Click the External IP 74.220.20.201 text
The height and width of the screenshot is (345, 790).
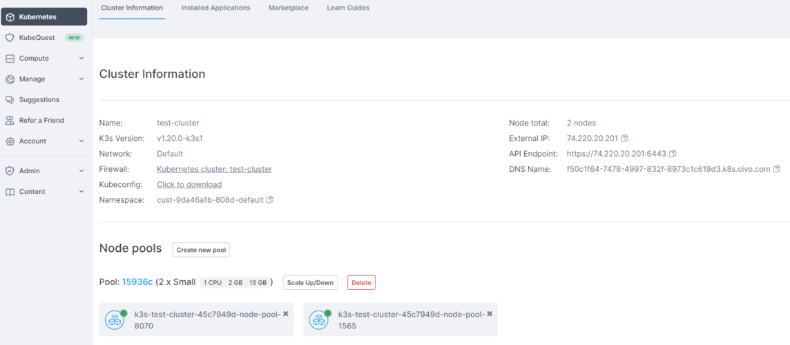[592, 138]
